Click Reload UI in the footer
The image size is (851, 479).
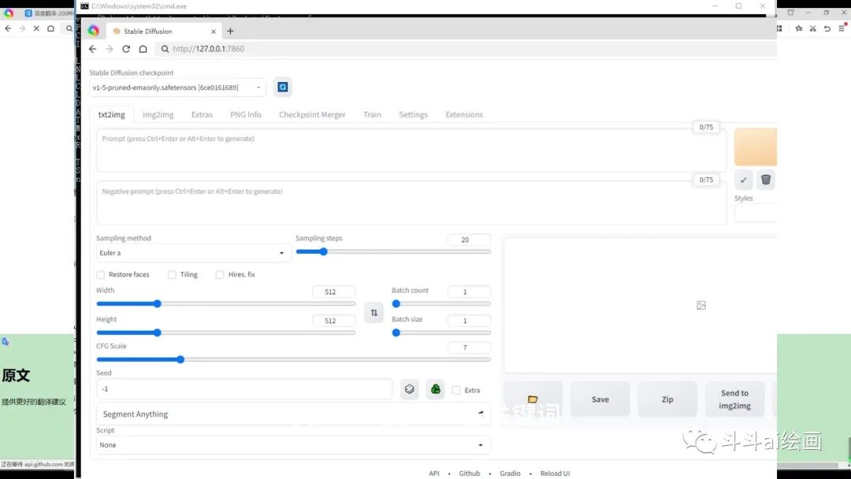coord(556,473)
